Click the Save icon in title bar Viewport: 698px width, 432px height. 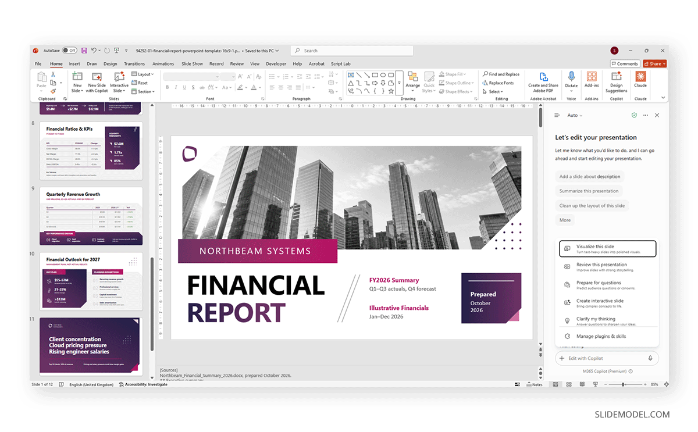point(84,51)
